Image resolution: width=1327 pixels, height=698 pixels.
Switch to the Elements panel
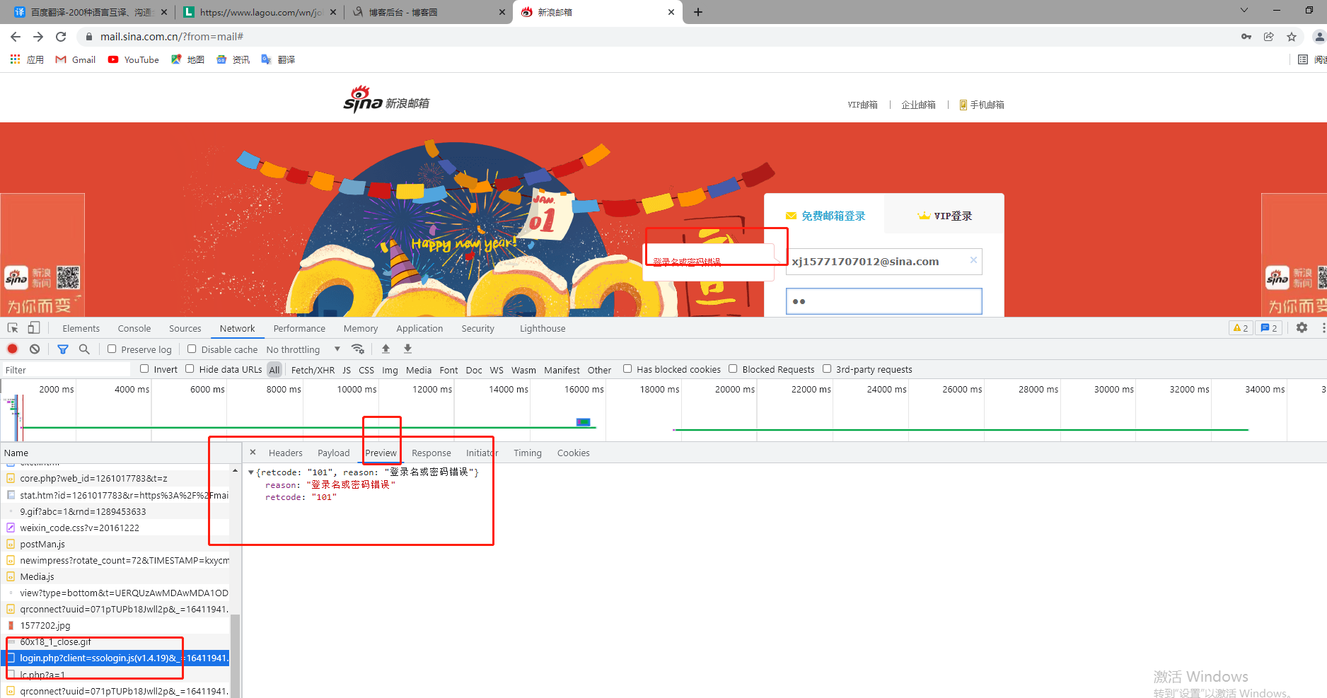pos(81,328)
